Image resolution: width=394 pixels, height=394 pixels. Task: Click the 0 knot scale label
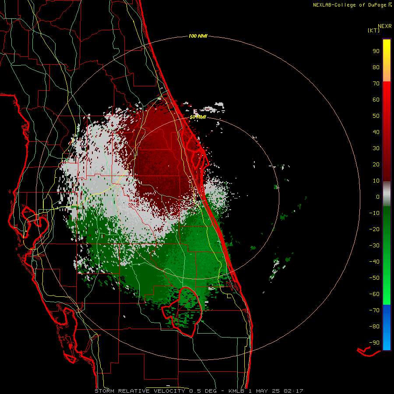tap(378, 197)
